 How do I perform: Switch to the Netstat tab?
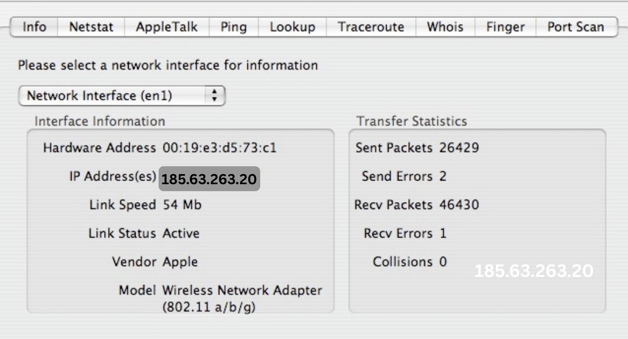click(x=91, y=27)
